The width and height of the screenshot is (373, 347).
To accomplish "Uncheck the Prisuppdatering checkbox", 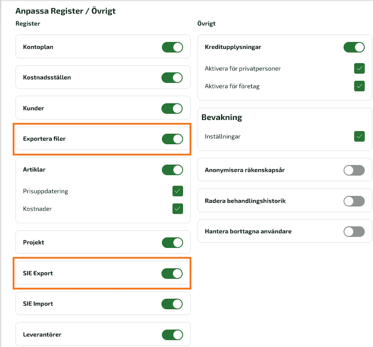I will click(x=178, y=191).
